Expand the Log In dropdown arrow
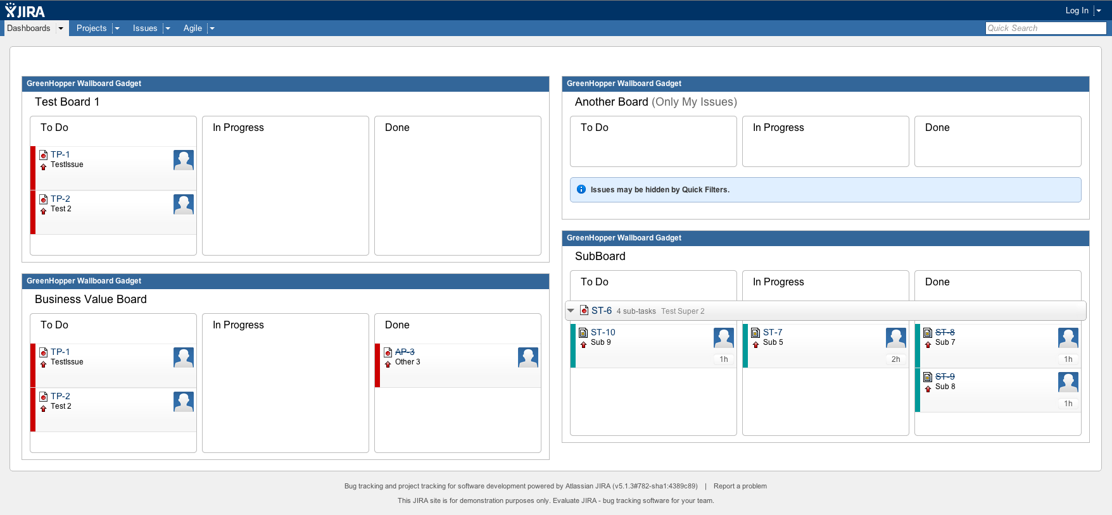The width and height of the screenshot is (1112, 515). tap(1099, 11)
